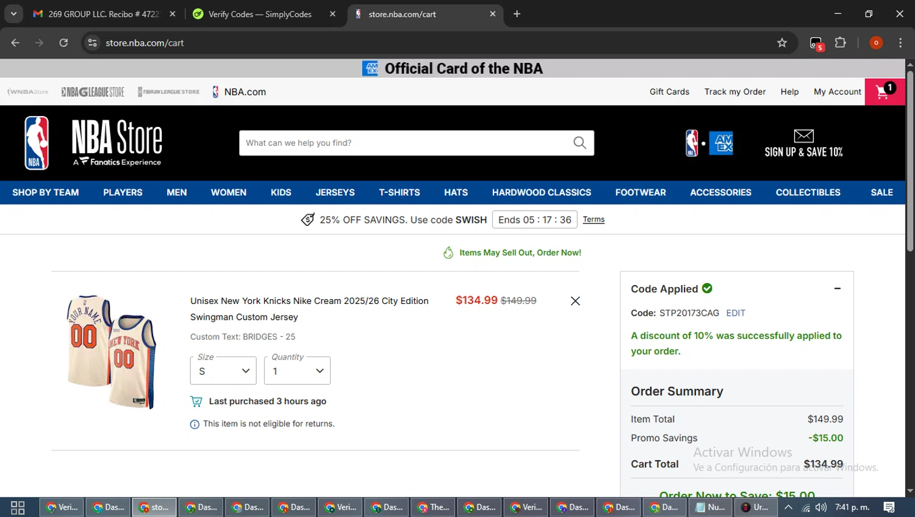The width and height of the screenshot is (915, 517).
Task: Open My Account link
Action: [x=837, y=92]
